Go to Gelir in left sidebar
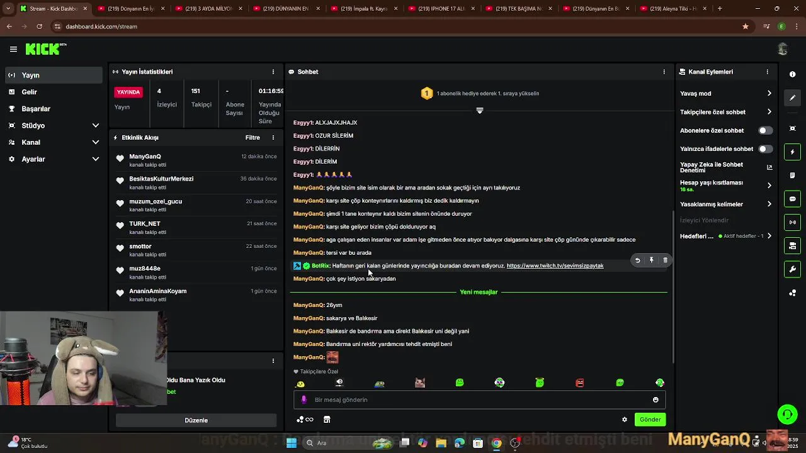 [x=54, y=92]
